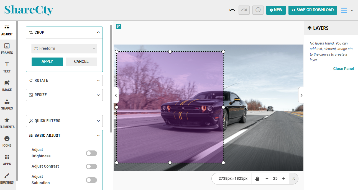Image resolution: width=358 pixels, height=190 pixels.
Task: Expand the Quick Filters section
Action: [64, 121]
